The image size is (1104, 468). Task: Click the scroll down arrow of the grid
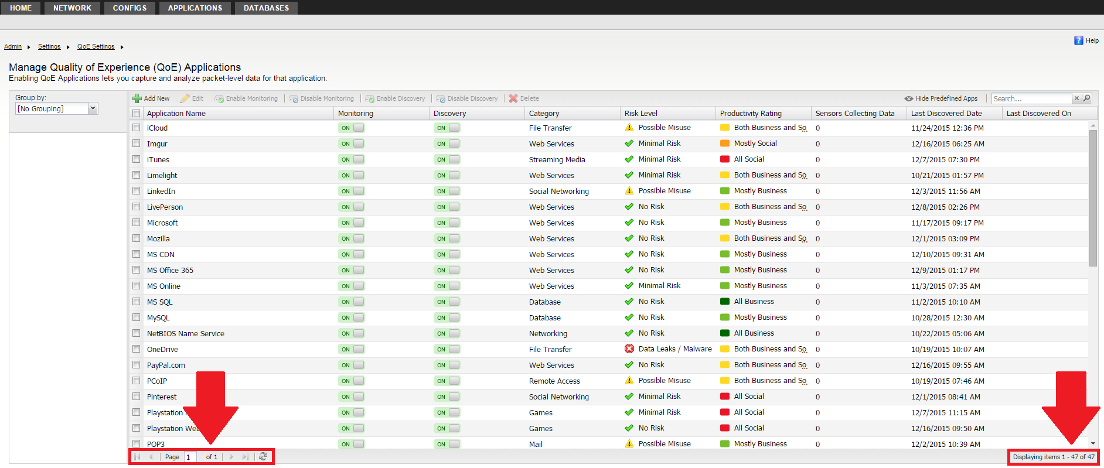pyautogui.click(x=1093, y=443)
